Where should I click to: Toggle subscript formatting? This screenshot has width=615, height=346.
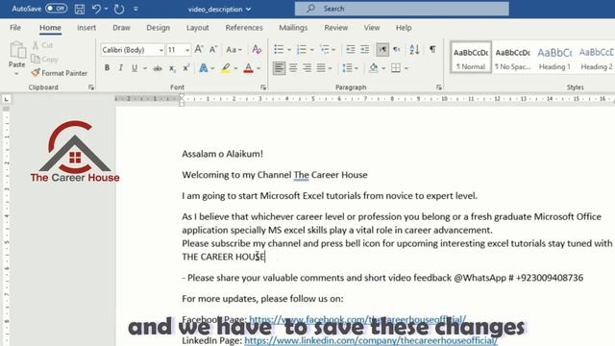(172, 68)
